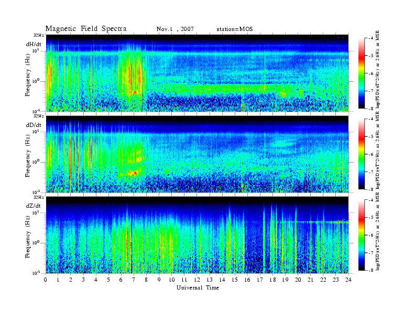
Task: Click hour 14 tick on Universal Time axis
Action: [x=222, y=280]
